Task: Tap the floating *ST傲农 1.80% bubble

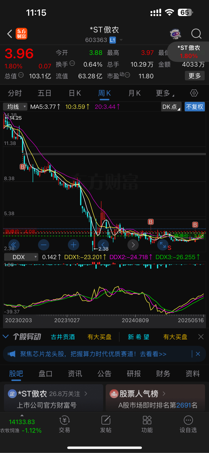Action: pos(189,52)
